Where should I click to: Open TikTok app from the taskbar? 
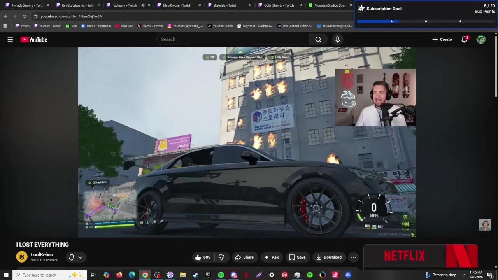[x=335, y=275]
